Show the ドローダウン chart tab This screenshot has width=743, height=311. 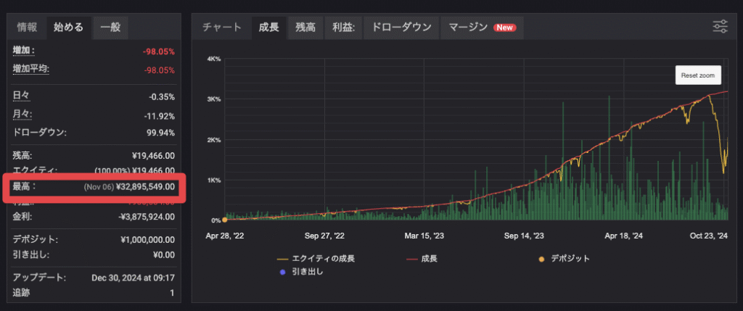point(401,28)
